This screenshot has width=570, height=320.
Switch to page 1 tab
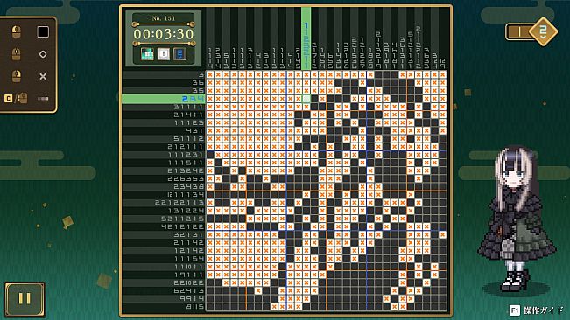[518, 32]
